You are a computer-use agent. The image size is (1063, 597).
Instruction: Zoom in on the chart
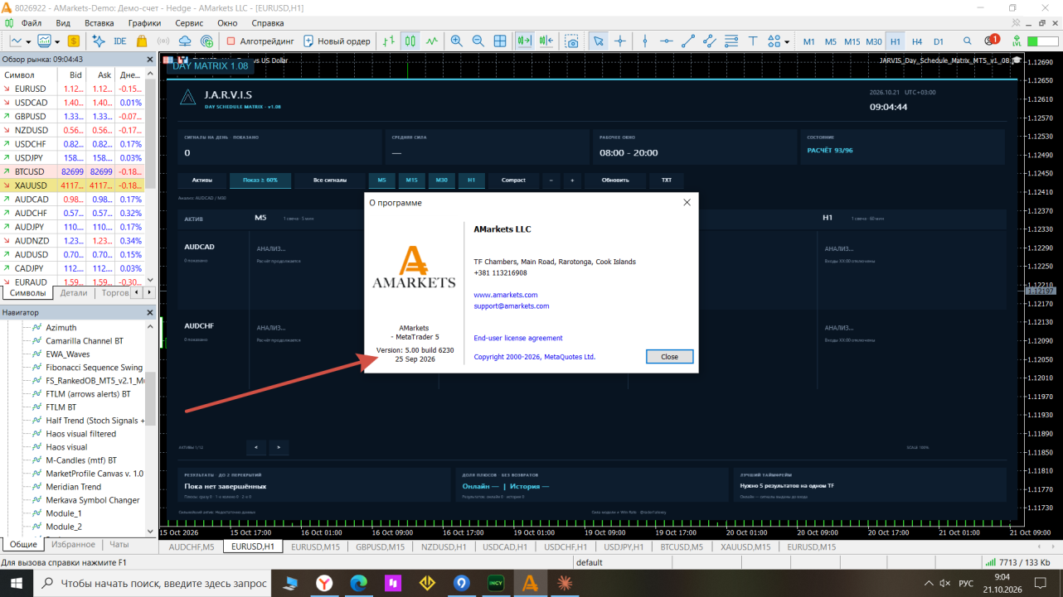click(456, 41)
